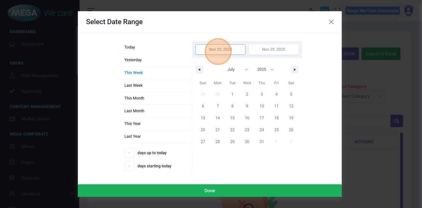
Task: Click the end date field Nov 29, 2025
Action: 274,49
